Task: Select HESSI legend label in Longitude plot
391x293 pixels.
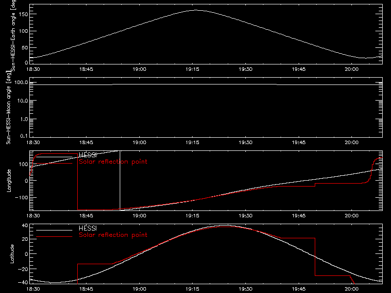Action: click(87, 155)
